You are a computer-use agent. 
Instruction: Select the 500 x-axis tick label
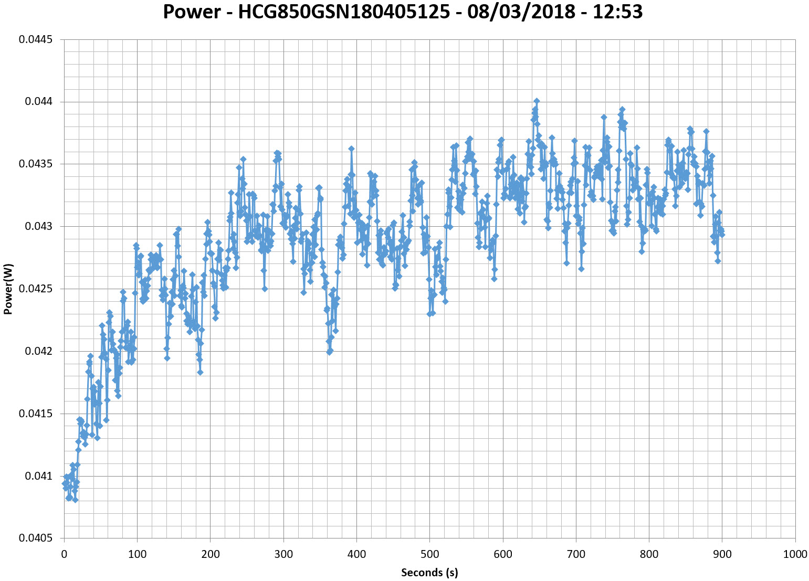pos(429,554)
